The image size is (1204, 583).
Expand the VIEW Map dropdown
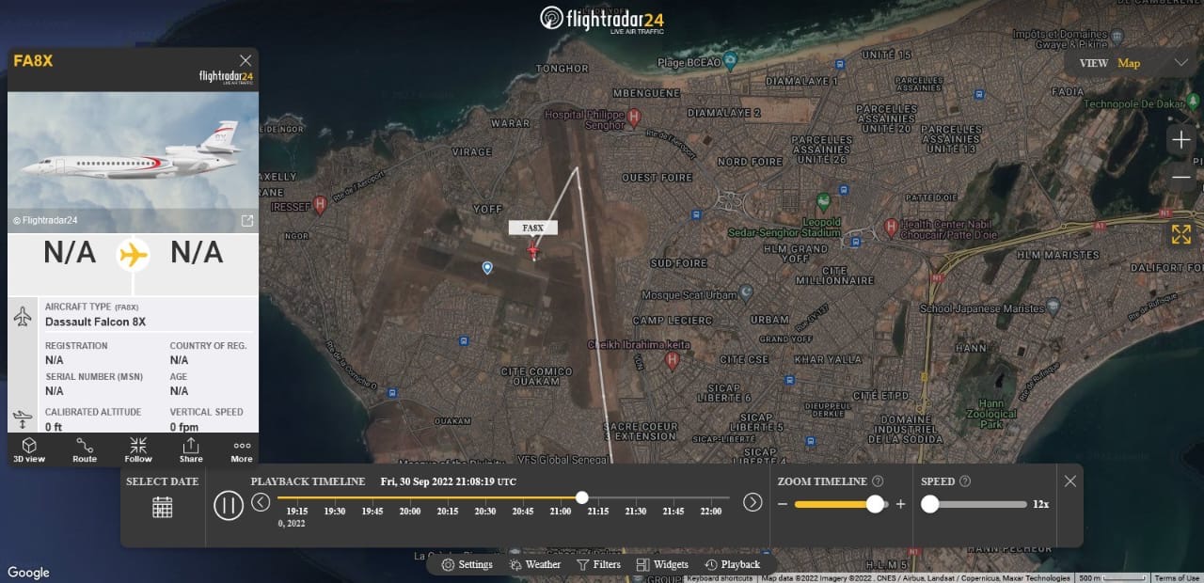[x=1134, y=63]
